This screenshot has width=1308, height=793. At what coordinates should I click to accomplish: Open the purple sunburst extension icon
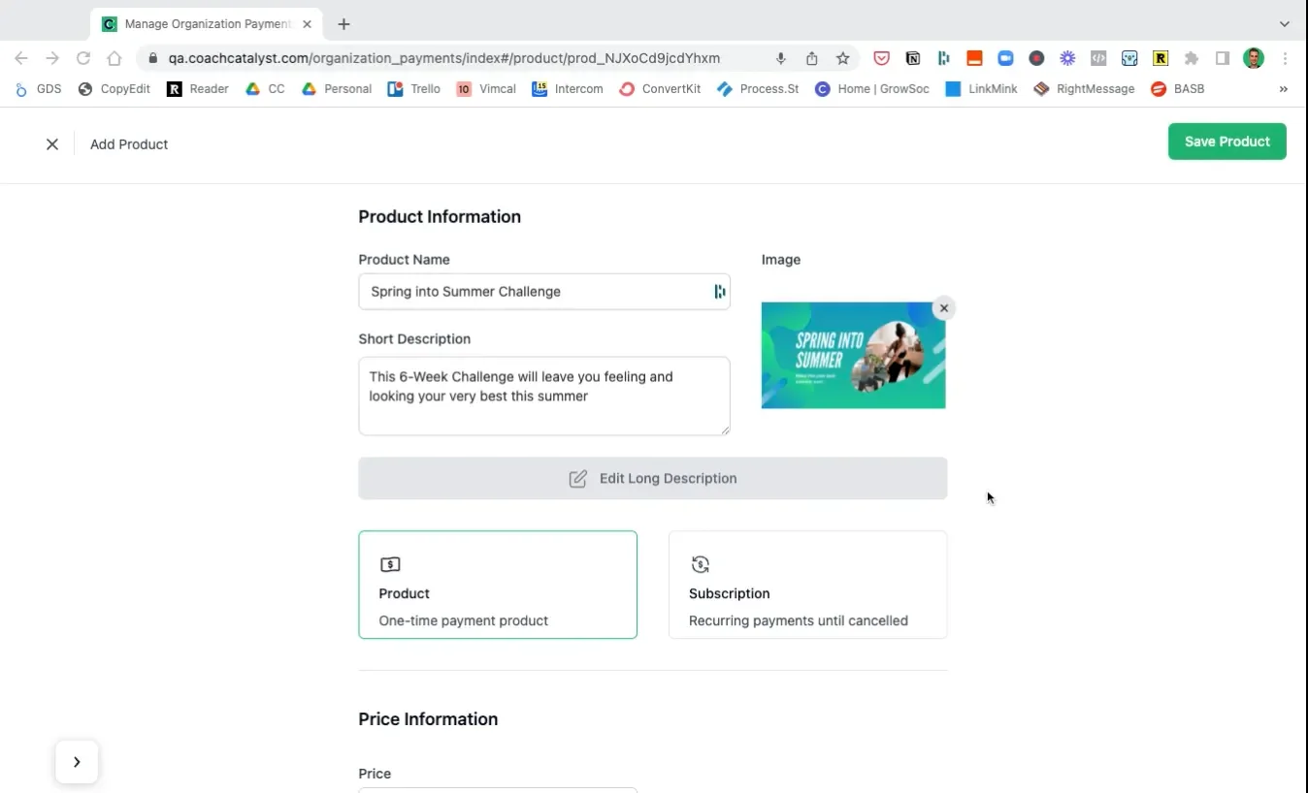1067,58
